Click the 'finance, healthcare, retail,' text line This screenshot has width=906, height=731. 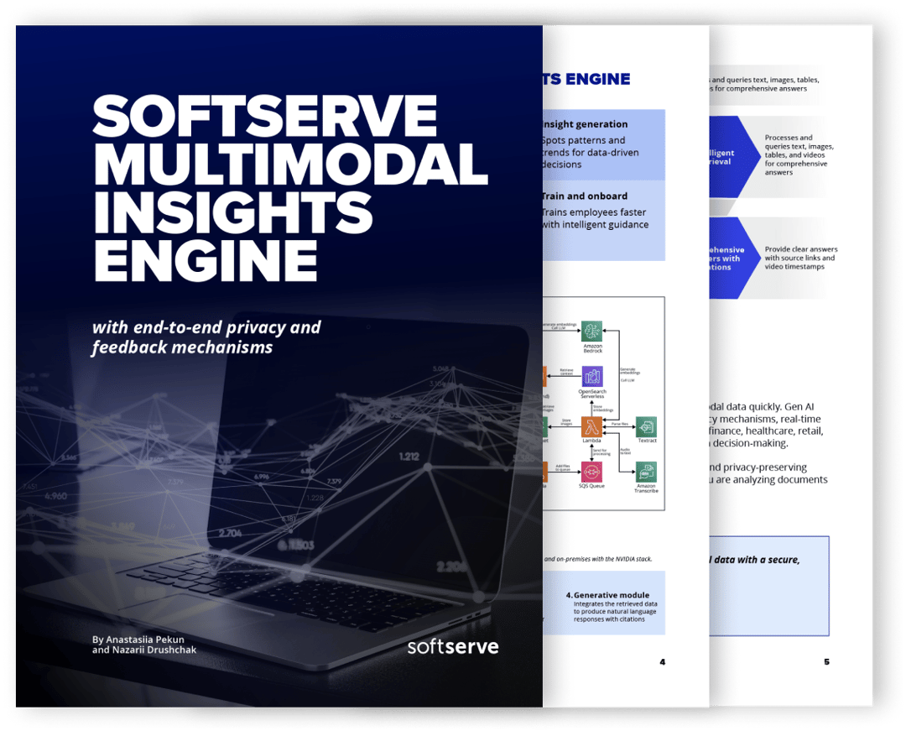click(x=766, y=431)
